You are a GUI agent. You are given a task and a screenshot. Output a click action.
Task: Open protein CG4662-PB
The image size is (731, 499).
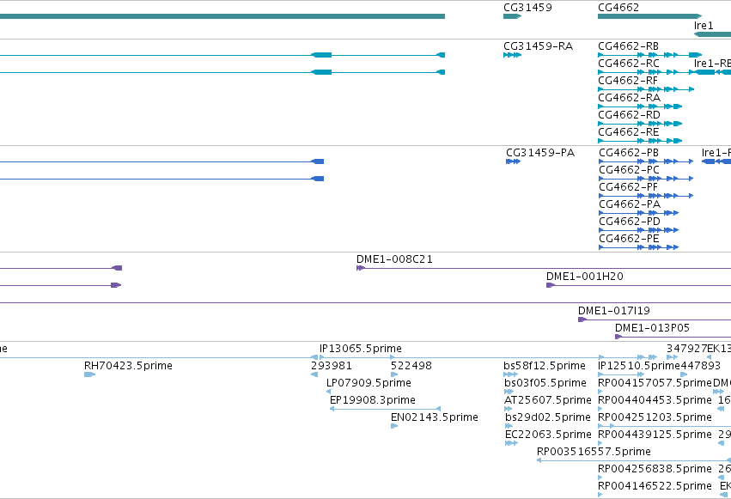point(629,153)
